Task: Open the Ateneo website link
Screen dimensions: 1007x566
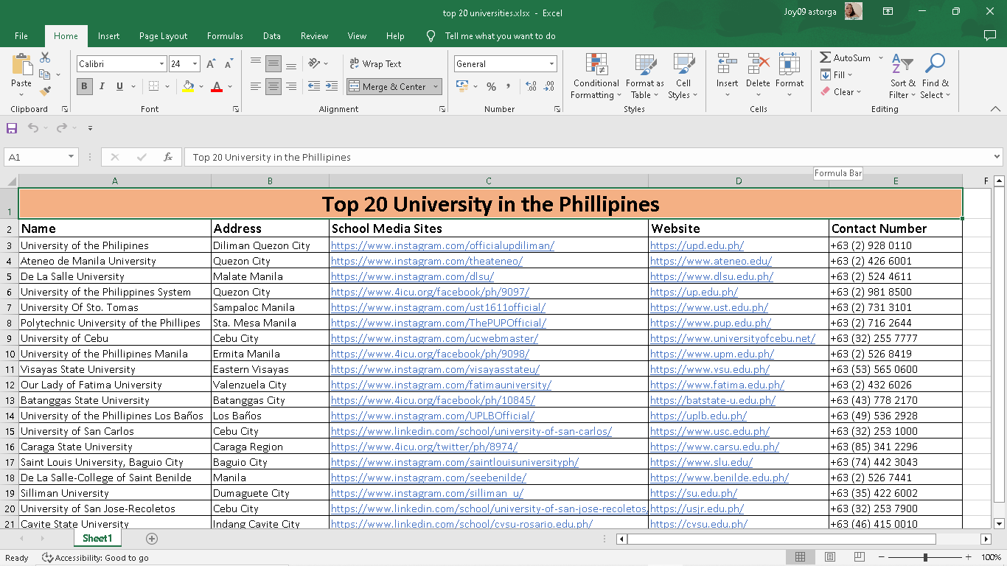Action: [x=711, y=261]
